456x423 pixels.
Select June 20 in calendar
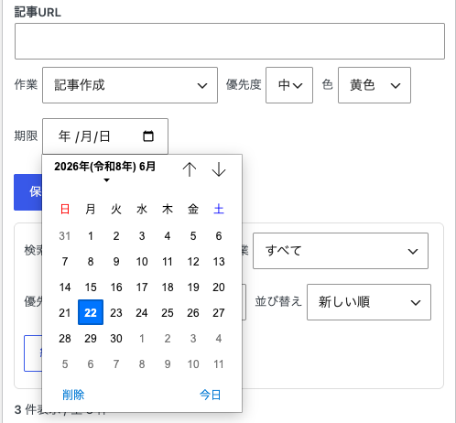click(219, 287)
